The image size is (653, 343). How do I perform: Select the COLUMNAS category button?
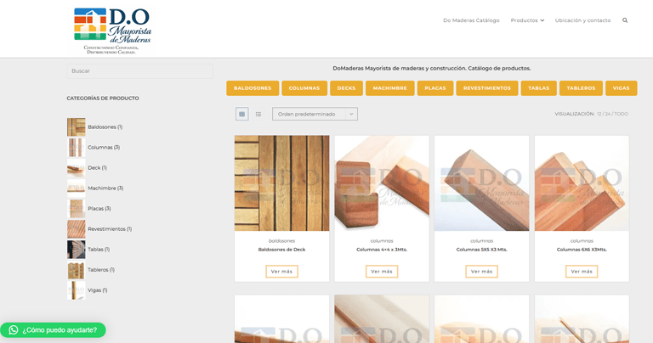[x=304, y=88]
